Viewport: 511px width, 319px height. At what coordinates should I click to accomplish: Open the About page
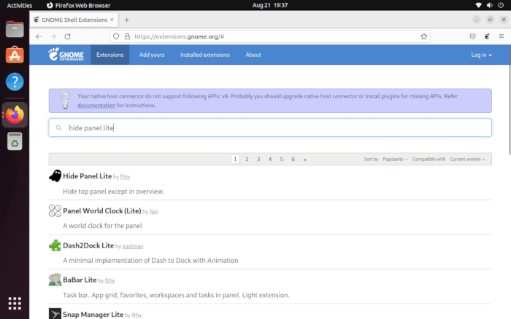[253, 55]
